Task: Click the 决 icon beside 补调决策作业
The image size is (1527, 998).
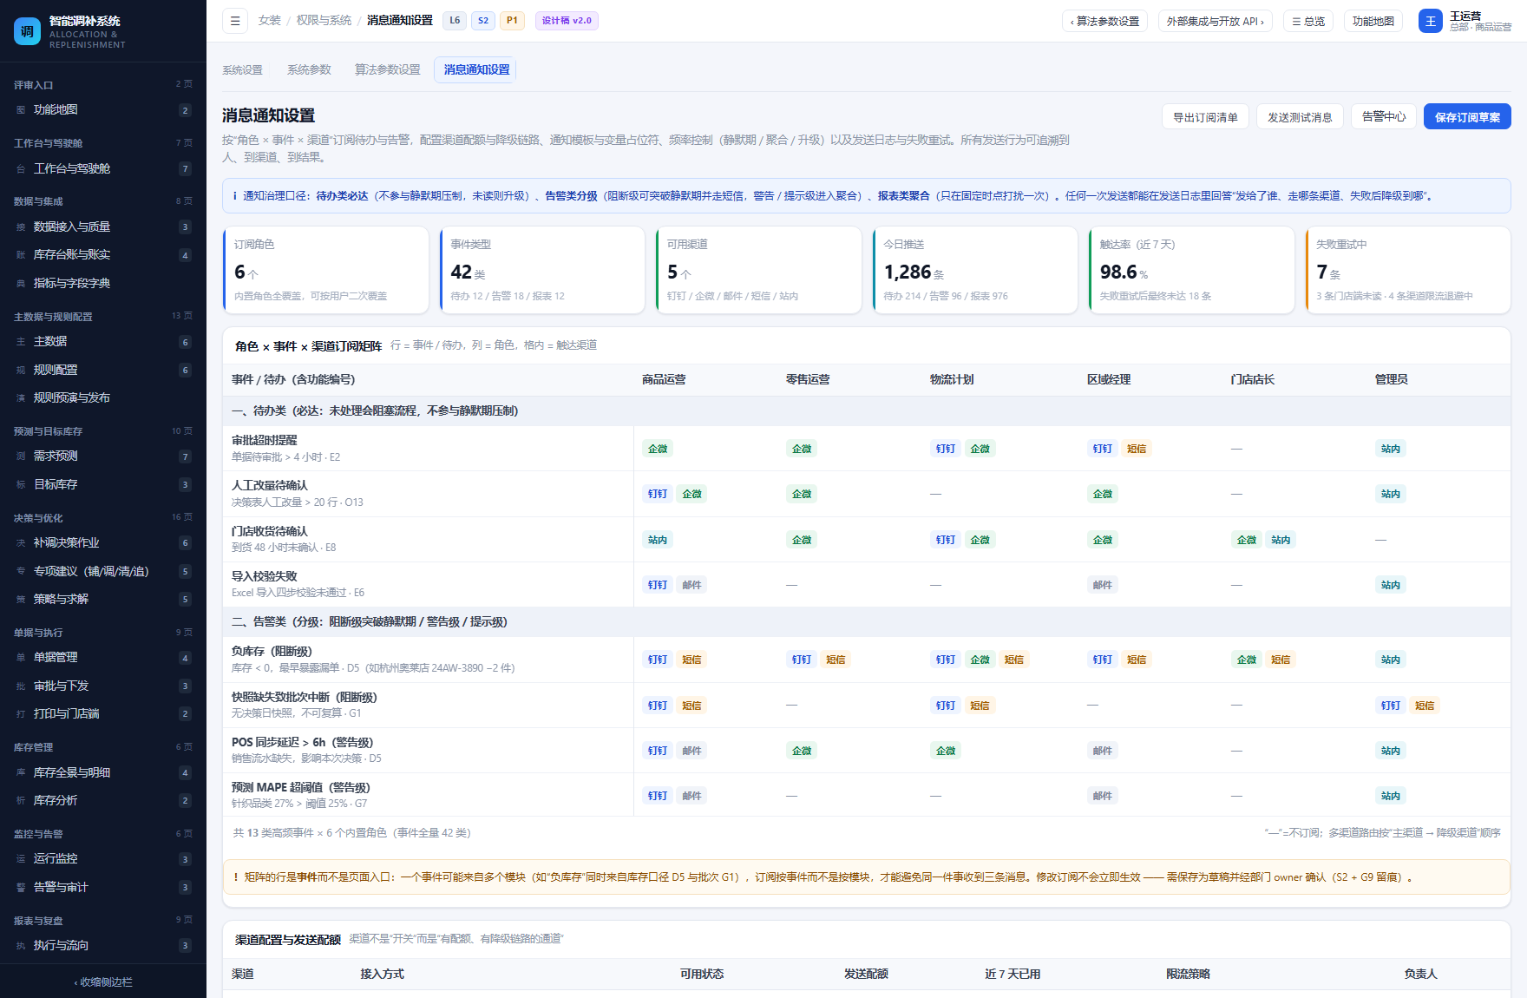Action: 21,543
